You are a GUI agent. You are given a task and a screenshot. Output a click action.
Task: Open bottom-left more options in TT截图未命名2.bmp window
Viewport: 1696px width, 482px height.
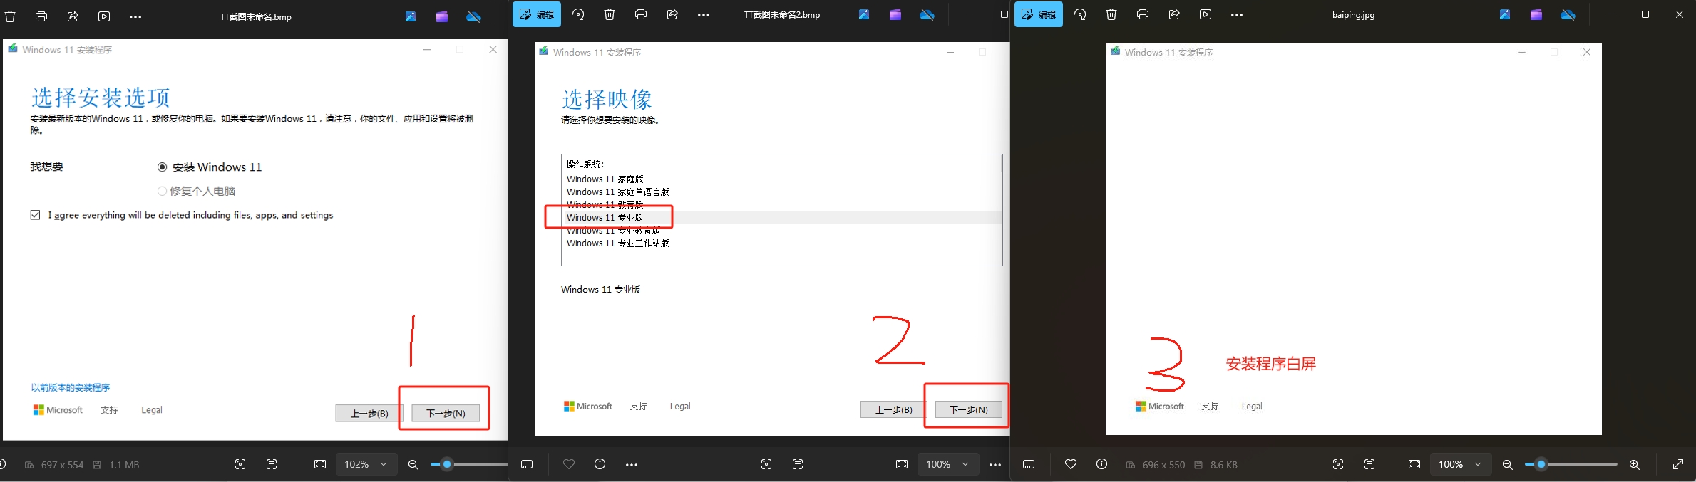point(632,464)
